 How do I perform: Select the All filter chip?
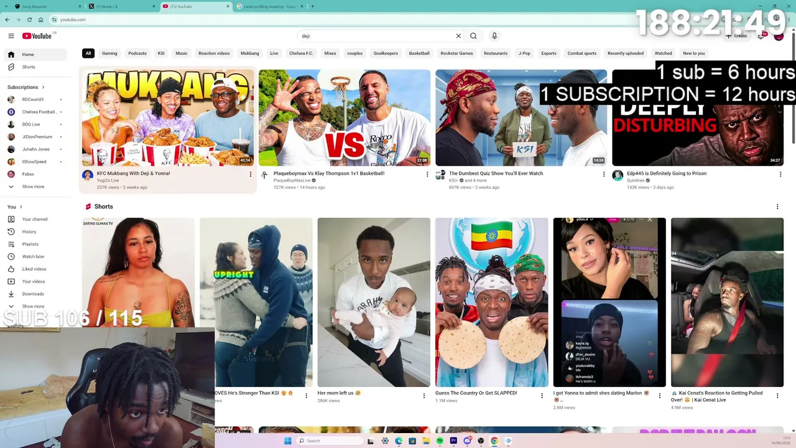[88, 54]
